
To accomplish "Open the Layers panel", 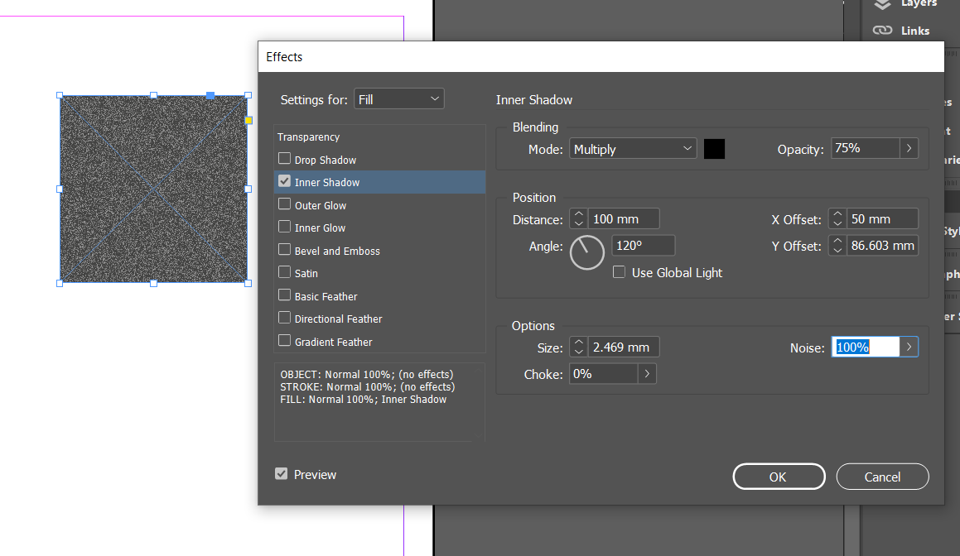I will pos(912,3).
